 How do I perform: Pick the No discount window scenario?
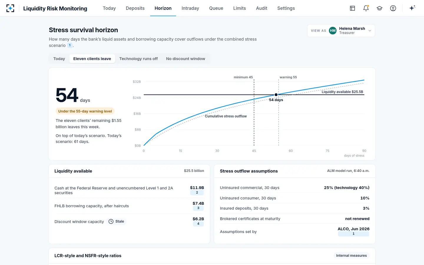click(x=185, y=59)
